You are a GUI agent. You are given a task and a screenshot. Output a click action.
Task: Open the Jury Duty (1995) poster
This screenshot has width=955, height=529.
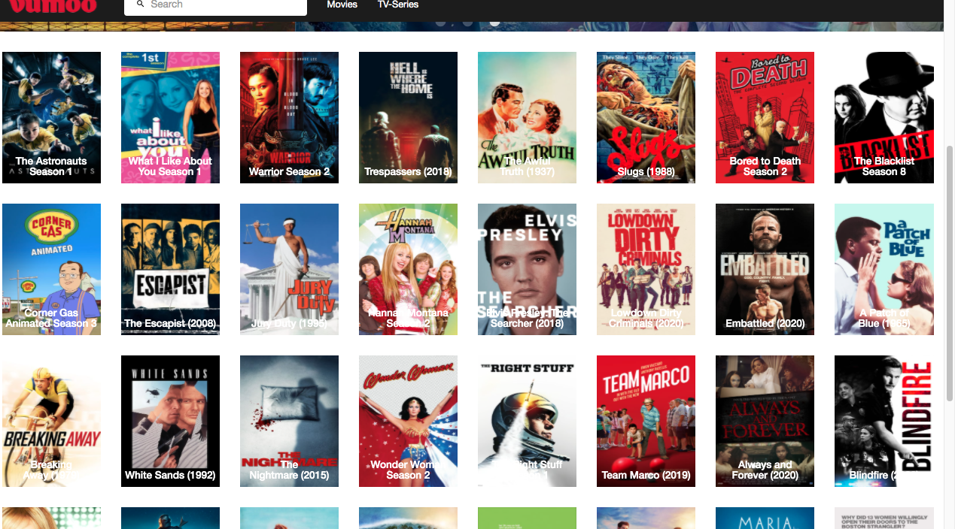click(289, 269)
